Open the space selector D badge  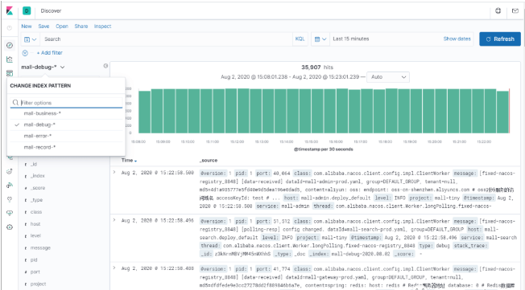(27, 11)
